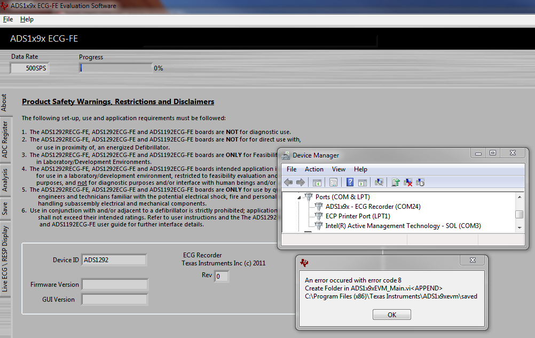
Task: Click the Progress bar showing 0%
Action: [116, 68]
